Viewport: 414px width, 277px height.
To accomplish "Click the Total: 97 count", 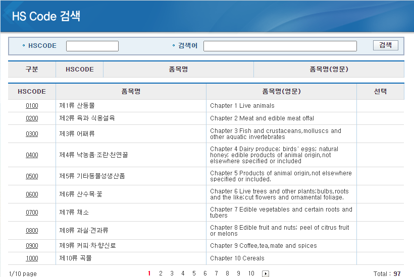I will tap(387, 273).
